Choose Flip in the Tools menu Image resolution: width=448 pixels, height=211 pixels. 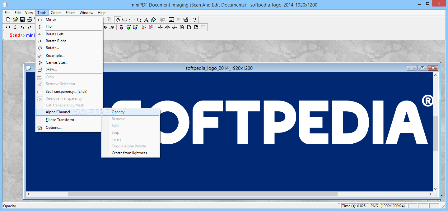(x=69, y=26)
